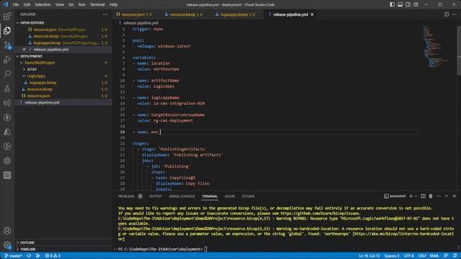Open resource.json in deployment tree

pos(38,96)
